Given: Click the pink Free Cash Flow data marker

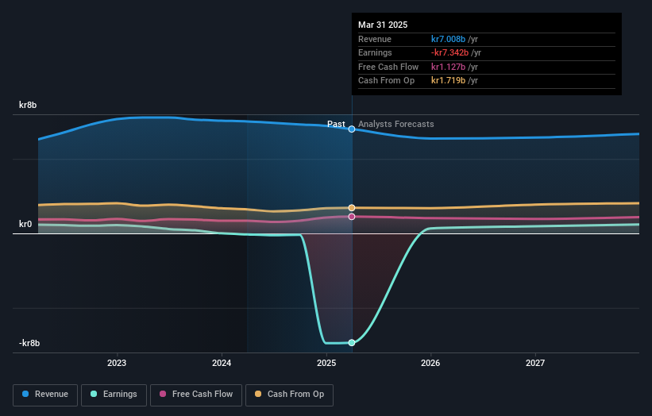Looking at the screenshot, I should pos(352,217).
